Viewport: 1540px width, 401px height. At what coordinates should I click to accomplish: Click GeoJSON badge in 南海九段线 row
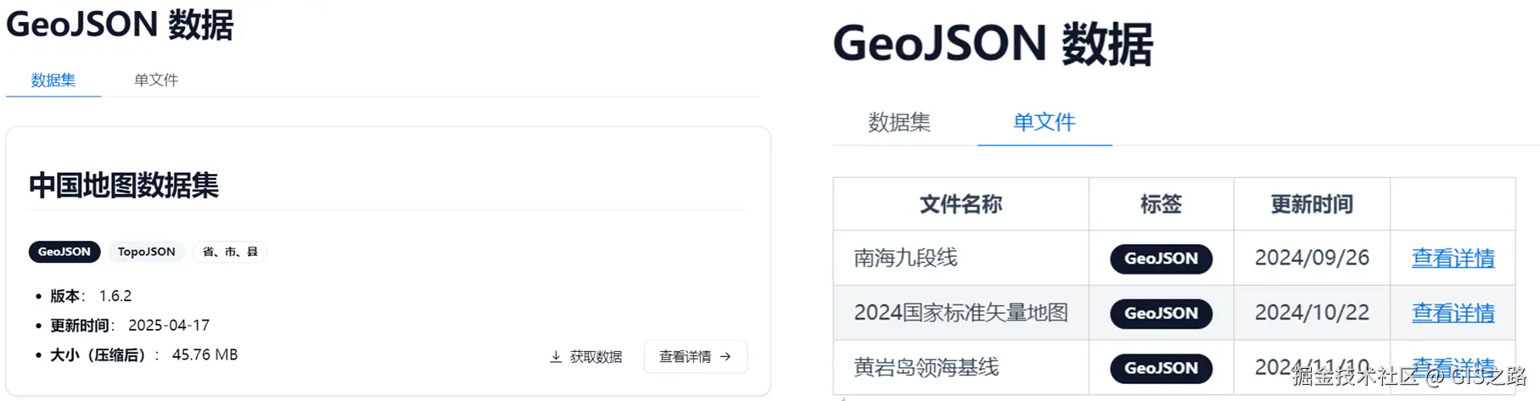pos(1161,259)
